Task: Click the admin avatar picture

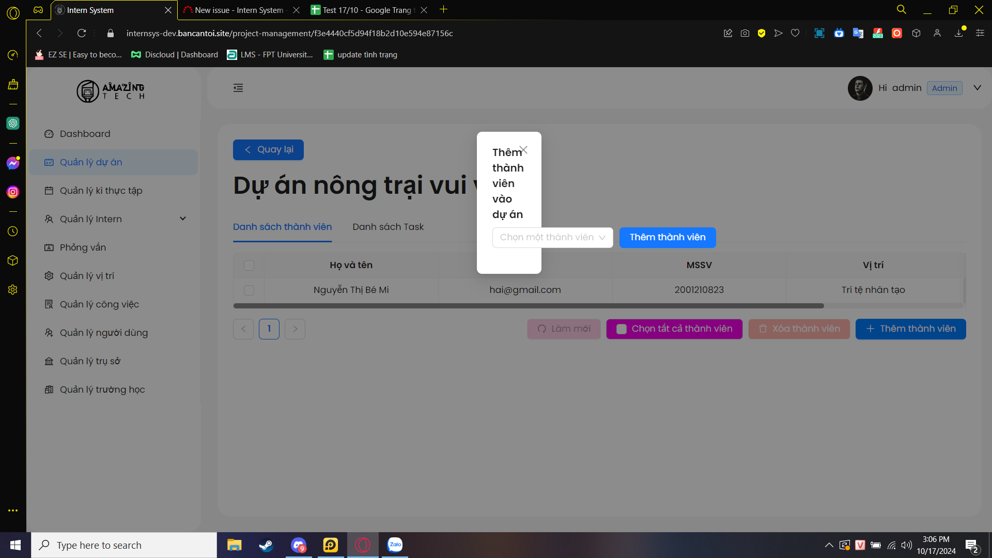Action: coord(860,88)
